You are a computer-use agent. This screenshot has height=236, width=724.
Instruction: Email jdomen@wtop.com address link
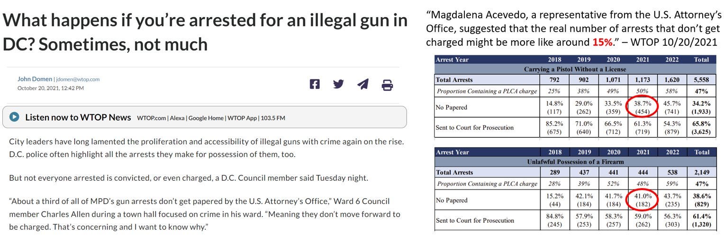78,79
